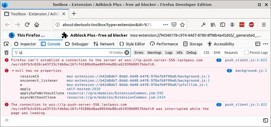Screen dimensions: 271x127
Task: Switch to the Console tab
Action: (51, 44)
